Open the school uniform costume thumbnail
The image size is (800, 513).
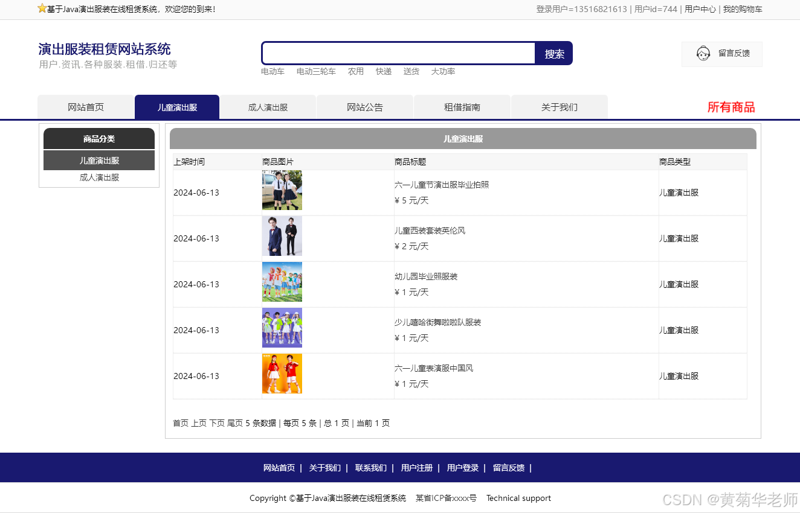(282, 190)
